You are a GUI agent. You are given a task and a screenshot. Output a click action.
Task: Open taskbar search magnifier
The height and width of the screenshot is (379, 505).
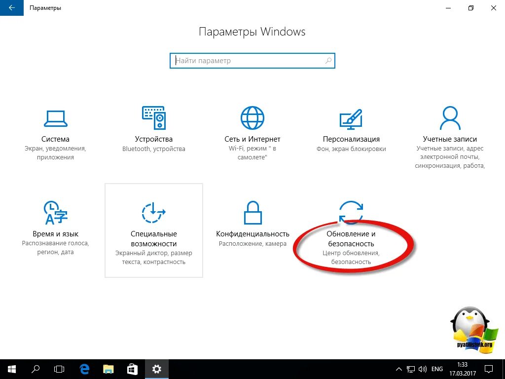point(36,369)
